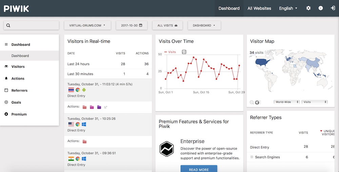Open the English language dropdown
The width and height of the screenshot is (339, 172).
point(288,8)
